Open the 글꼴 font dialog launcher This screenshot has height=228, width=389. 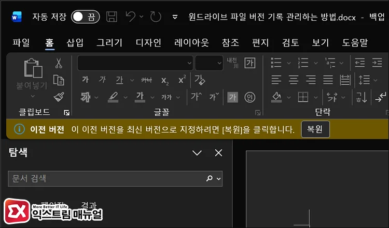click(x=258, y=113)
